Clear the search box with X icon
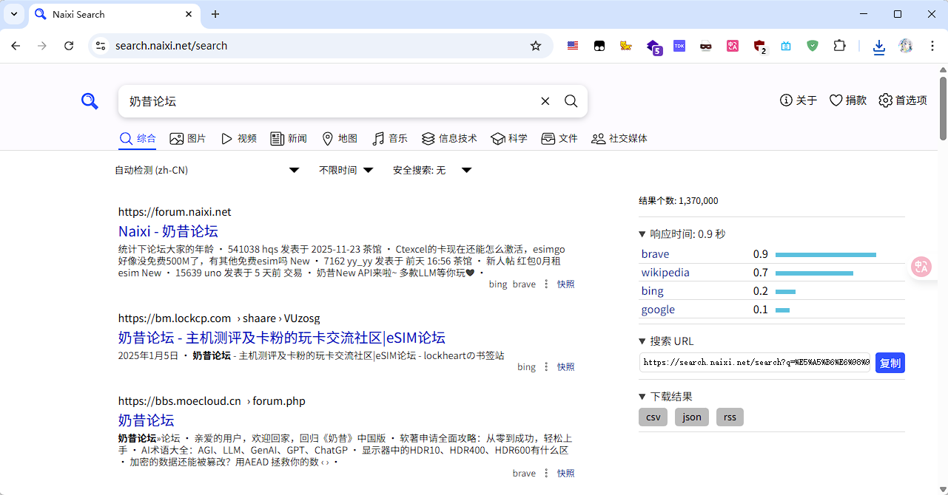The image size is (948, 495). pos(545,101)
